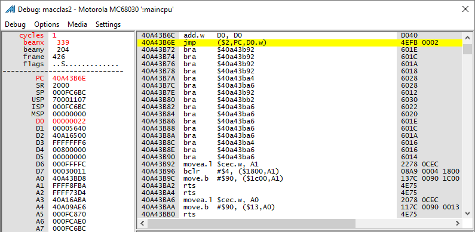Click the disassembly scroll up arrow
Image resolution: width=475 pixels, height=232 pixels.
(x=468, y=37)
